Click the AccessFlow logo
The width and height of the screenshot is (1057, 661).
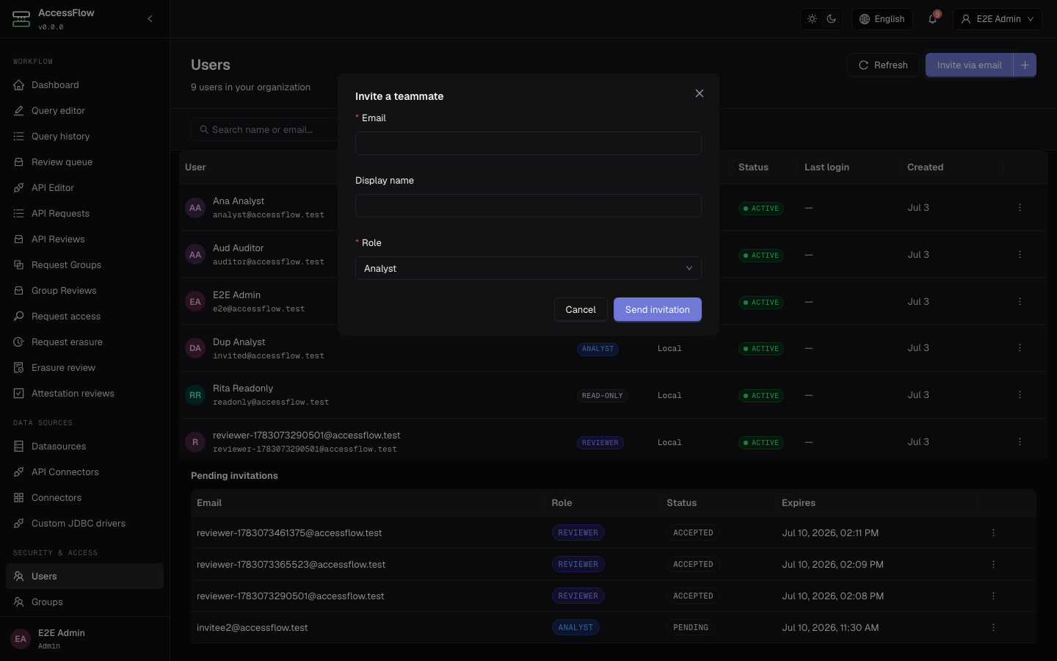pos(21,19)
